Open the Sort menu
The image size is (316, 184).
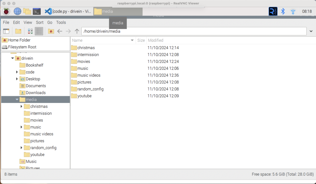[x=39, y=22]
